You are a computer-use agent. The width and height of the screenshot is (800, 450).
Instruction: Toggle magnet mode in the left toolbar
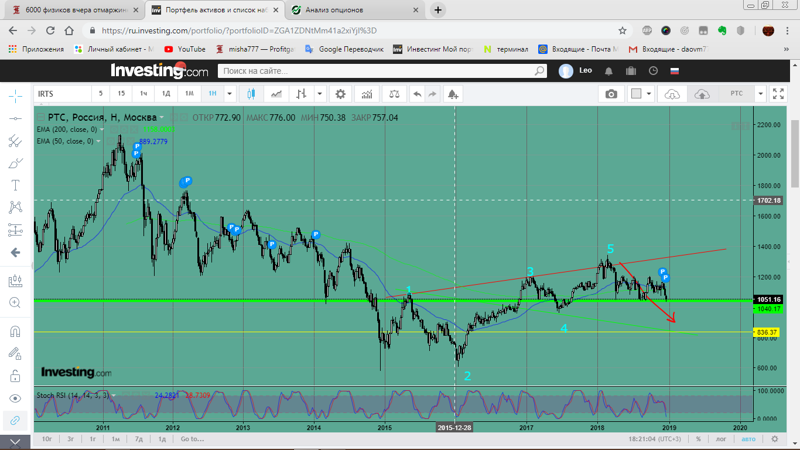coord(15,331)
